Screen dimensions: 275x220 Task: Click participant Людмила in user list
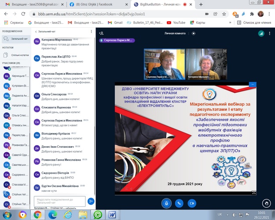pos(16,95)
